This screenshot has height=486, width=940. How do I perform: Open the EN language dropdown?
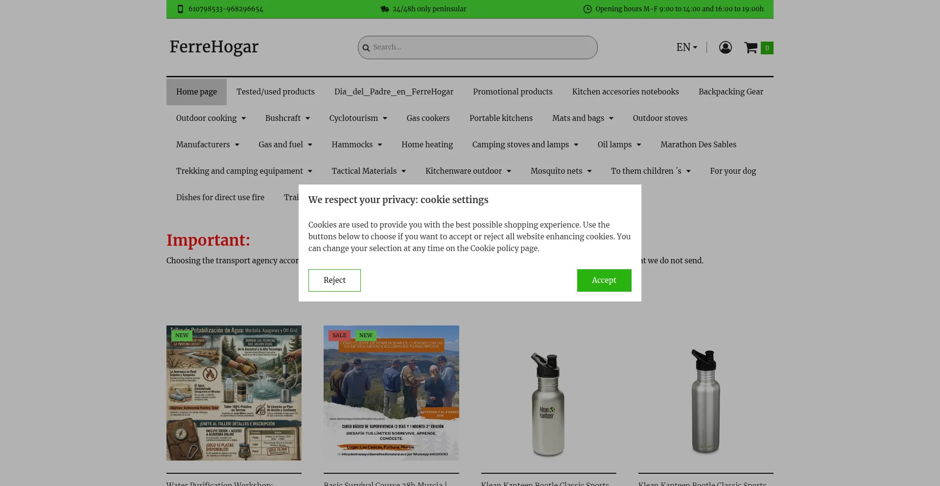click(686, 47)
